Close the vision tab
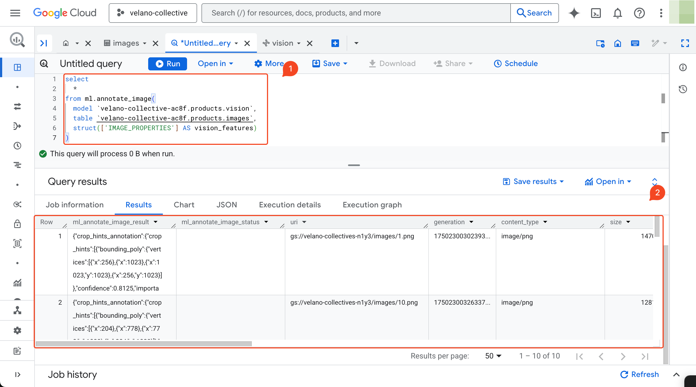Viewport: 696px width, 387px height. pos(310,43)
